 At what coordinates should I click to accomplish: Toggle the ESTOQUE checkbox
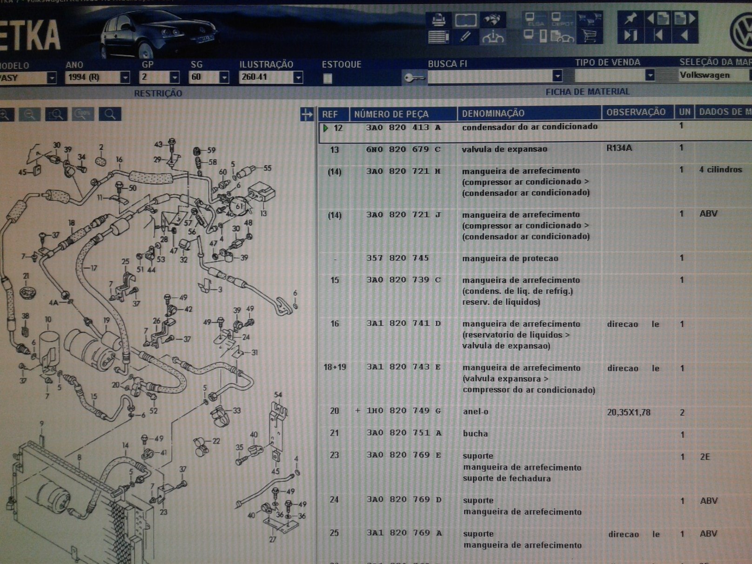[x=328, y=79]
